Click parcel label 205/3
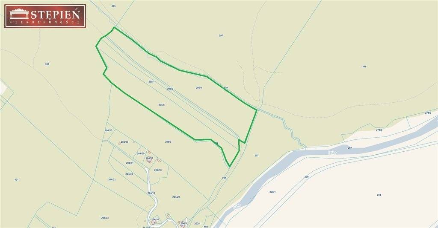 click(x=168, y=141)
